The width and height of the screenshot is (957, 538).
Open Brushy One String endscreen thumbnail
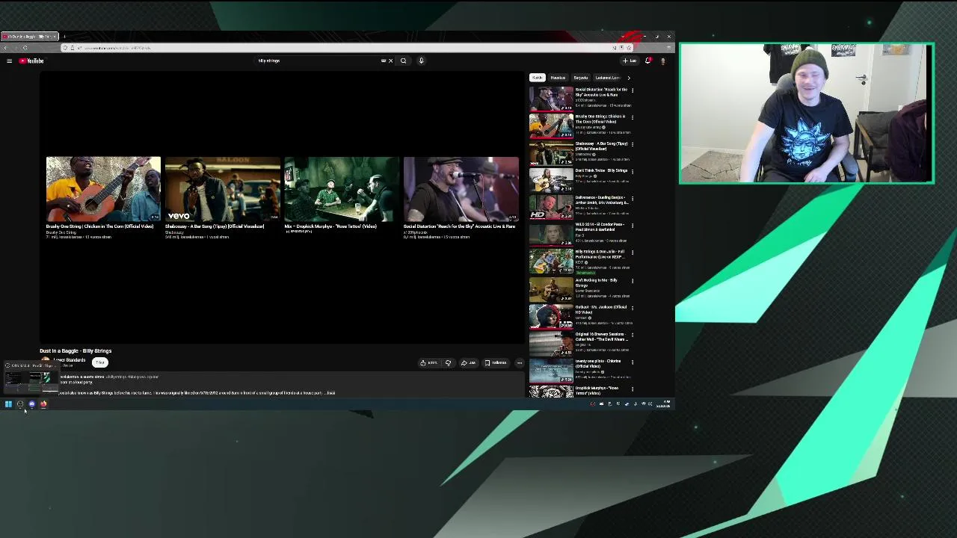click(103, 188)
